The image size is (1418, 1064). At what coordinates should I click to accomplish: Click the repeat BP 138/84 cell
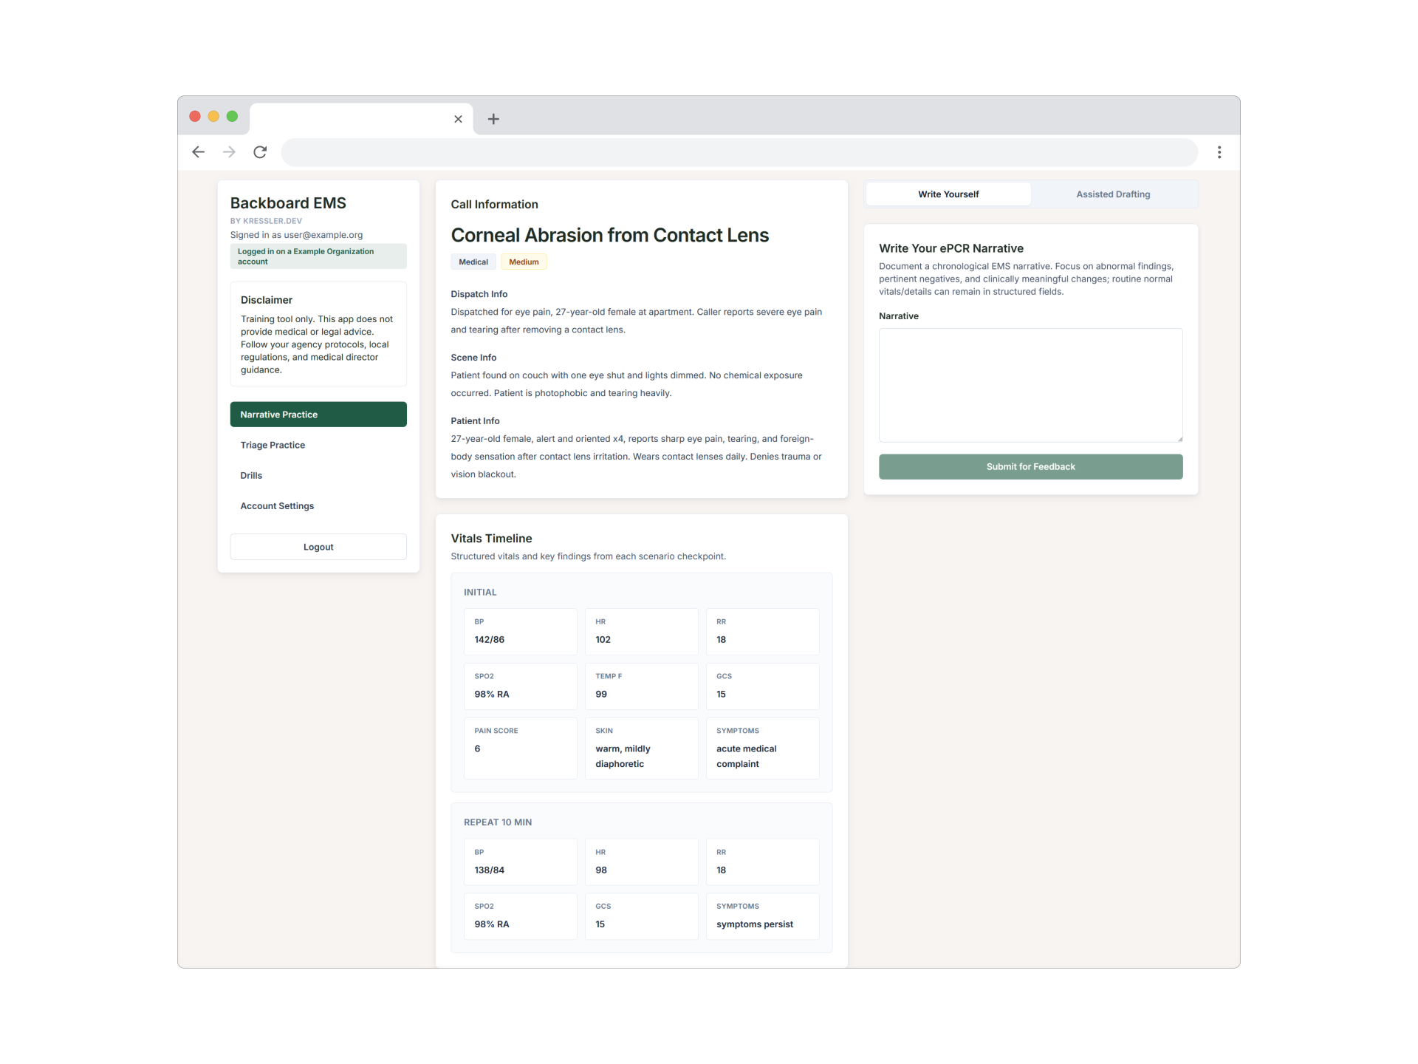tap(521, 862)
